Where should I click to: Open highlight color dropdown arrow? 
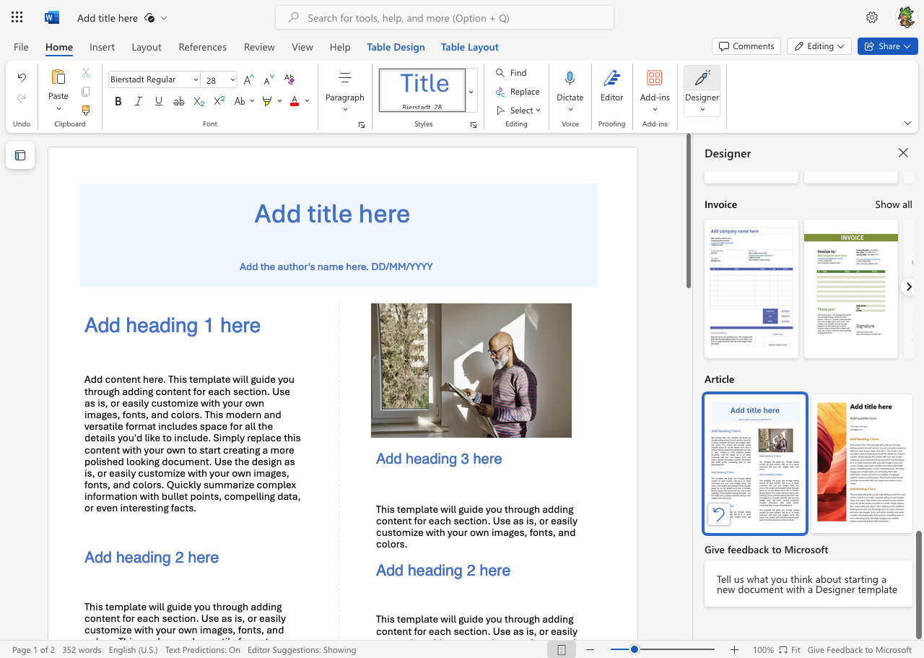tap(279, 101)
